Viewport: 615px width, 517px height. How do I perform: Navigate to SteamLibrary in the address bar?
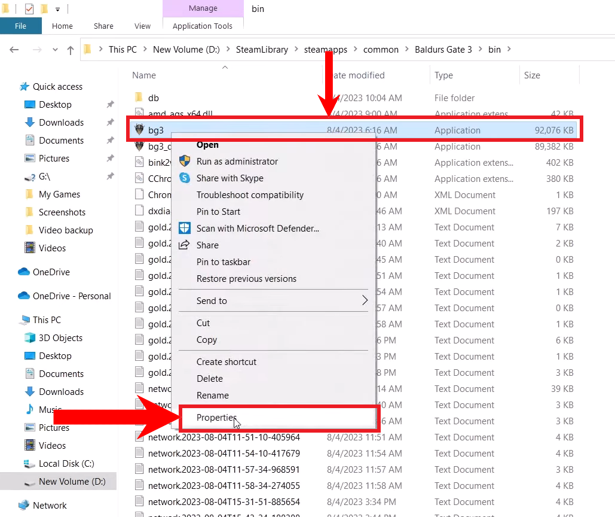pyautogui.click(x=262, y=50)
